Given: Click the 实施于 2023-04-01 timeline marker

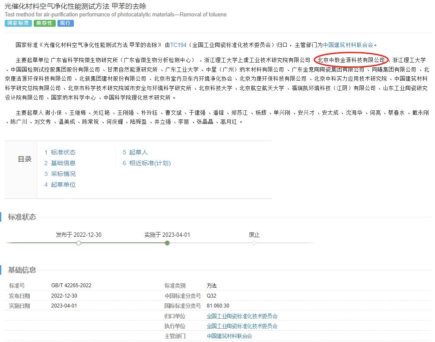Looking at the screenshot, I should (167, 243).
